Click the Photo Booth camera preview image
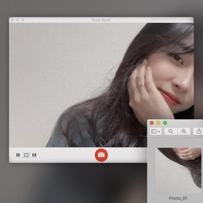 point(101,85)
